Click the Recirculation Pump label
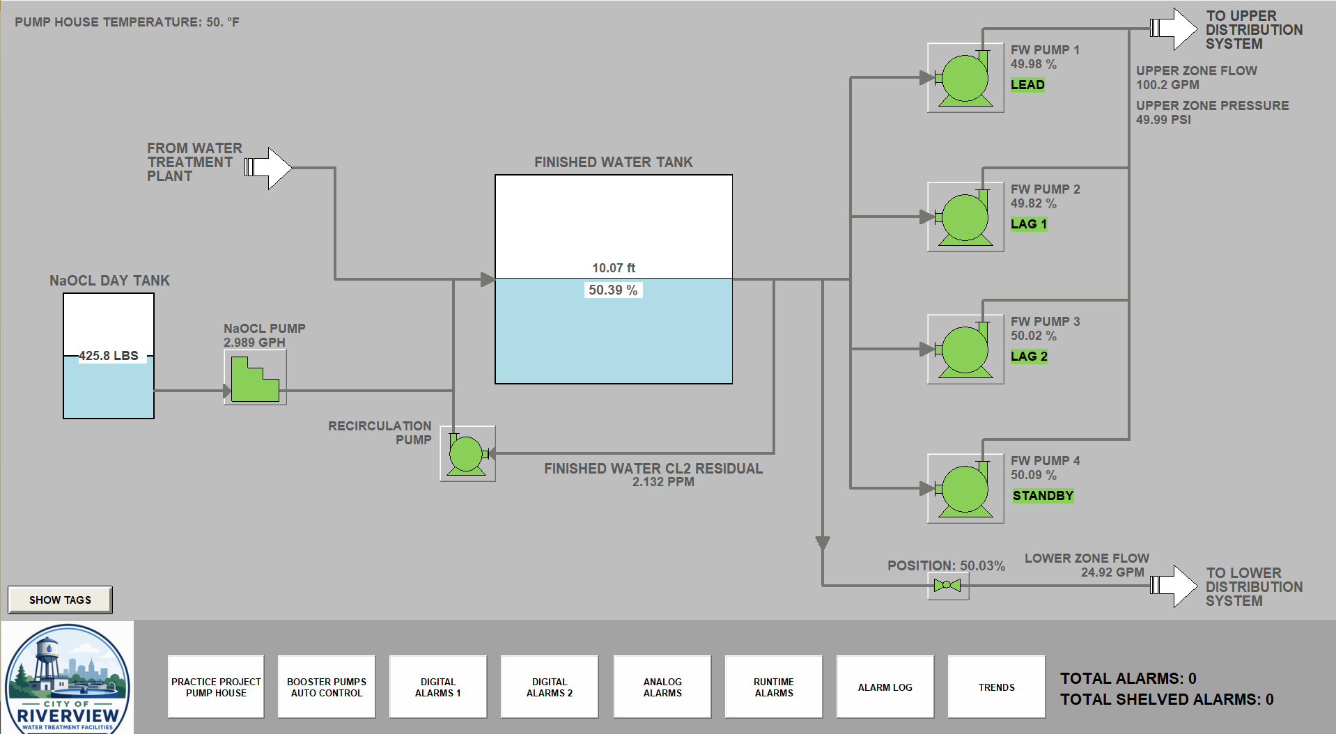Image resolution: width=1336 pixels, height=734 pixels. pos(380,433)
